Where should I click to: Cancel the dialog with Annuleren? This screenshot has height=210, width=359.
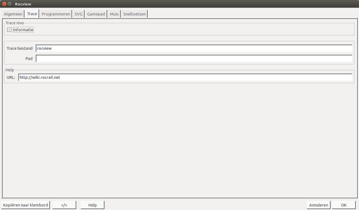click(319, 205)
